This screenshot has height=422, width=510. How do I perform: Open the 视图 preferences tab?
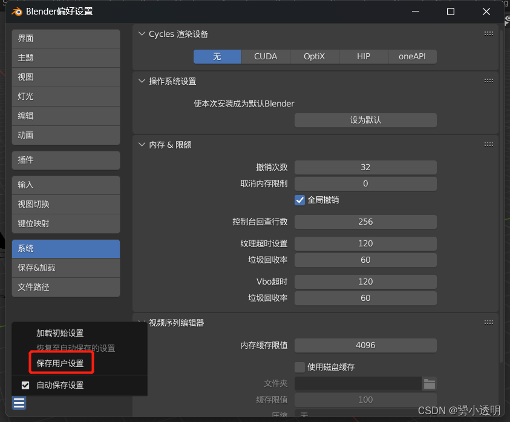66,77
